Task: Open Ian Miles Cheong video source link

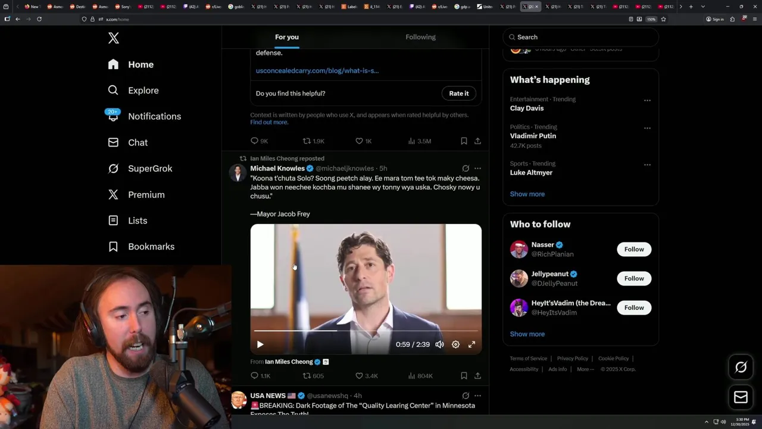Action: coord(289,362)
